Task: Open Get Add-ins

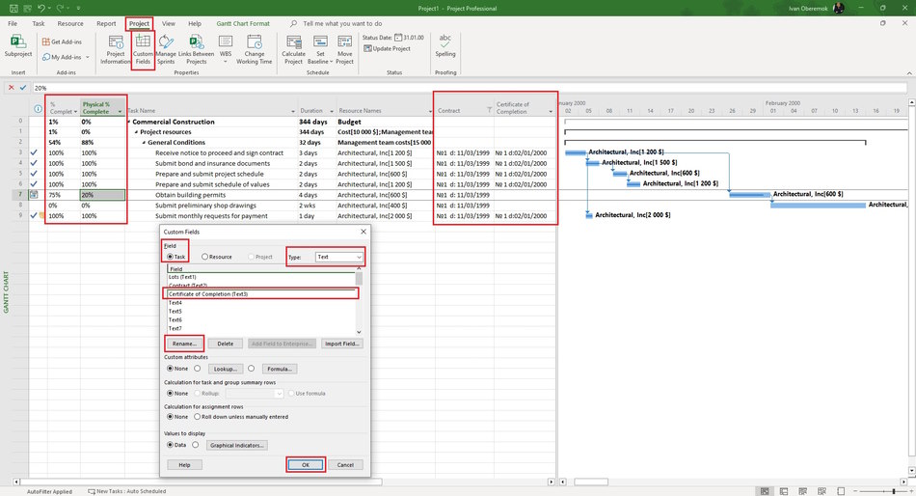Action: click(x=62, y=42)
